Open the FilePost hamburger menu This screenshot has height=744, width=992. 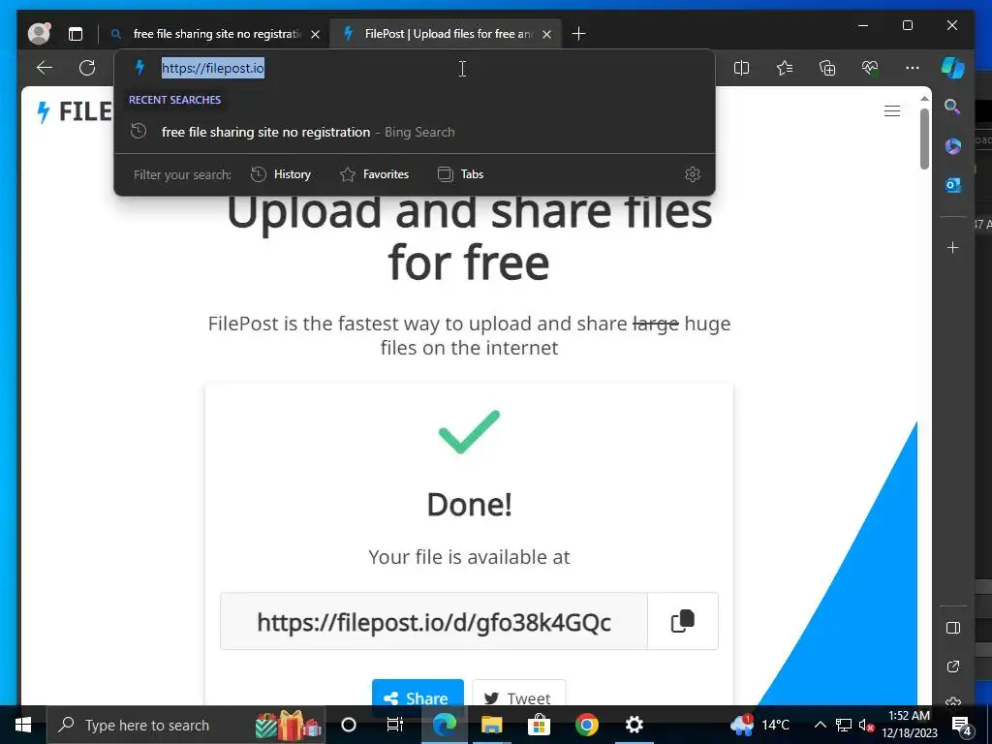pyautogui.click(x=892, y=110)
